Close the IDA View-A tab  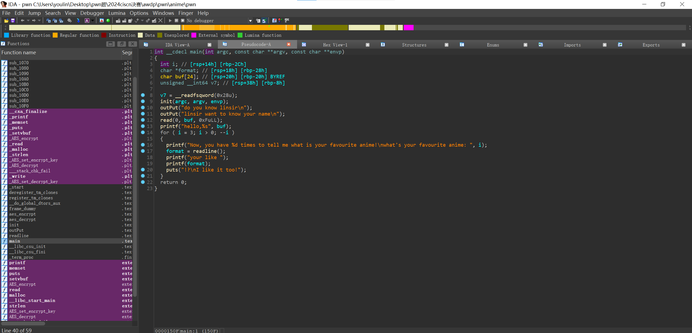click(209, 45)
